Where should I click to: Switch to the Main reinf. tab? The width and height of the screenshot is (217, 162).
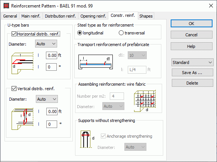(31, 16)
